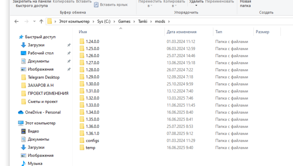293x166 pixels.
Task: Click the 1.36.1.0 folder icon
Action: click(82, 134)
